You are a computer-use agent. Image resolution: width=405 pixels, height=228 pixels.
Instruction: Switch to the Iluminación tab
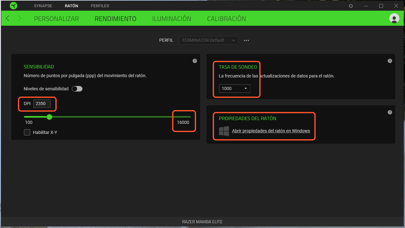[172, 19]
